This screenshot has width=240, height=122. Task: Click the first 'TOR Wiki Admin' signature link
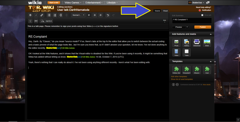[68, 48]
